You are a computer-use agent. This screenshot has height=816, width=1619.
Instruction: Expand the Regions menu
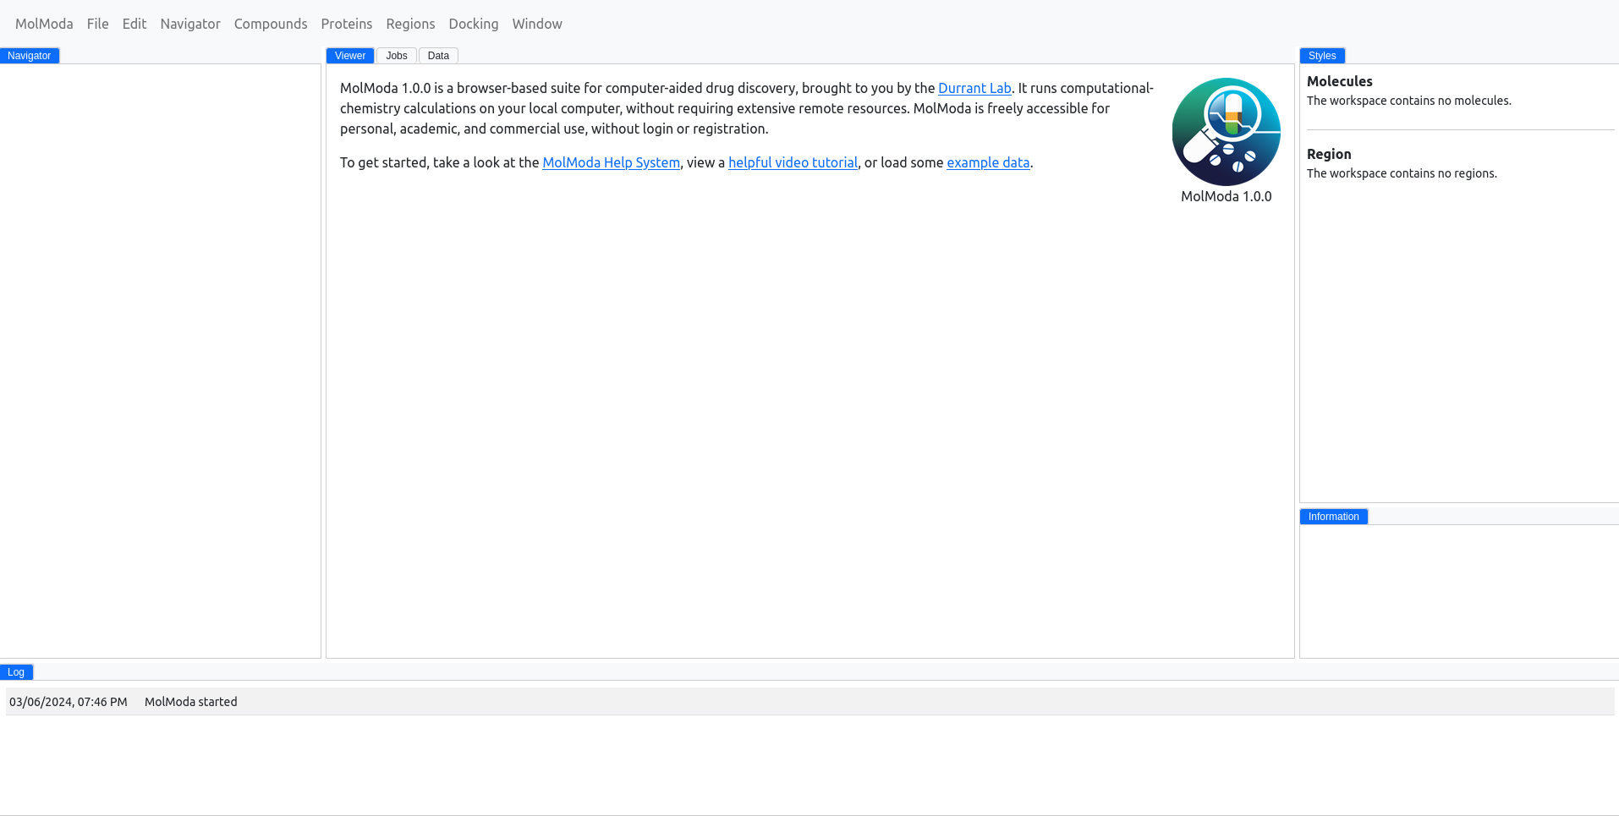(410, 24)
